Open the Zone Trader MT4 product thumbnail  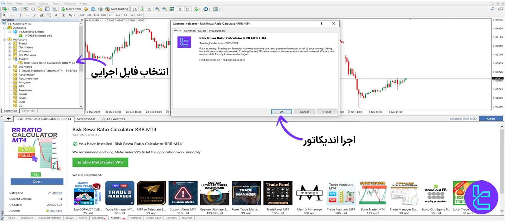[373, 193]
